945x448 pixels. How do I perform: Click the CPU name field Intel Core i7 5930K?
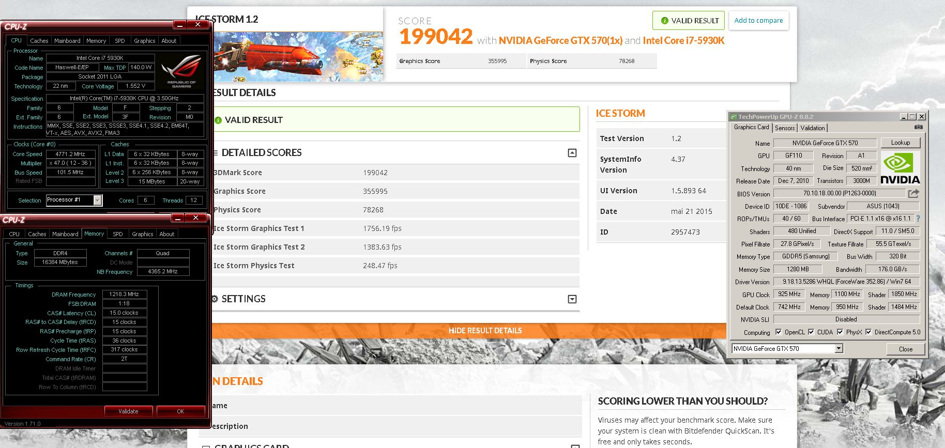(100, 58)
